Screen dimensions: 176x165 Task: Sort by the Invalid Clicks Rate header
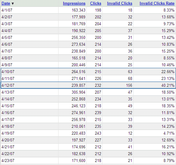pyautogui.click(x=157, y=3)
